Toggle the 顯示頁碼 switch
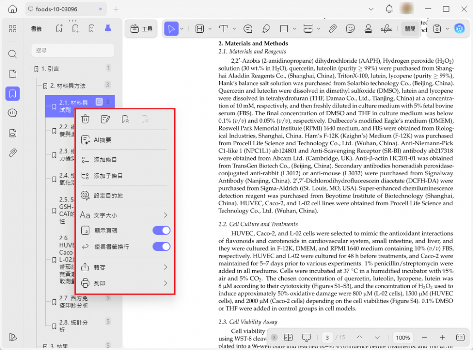The image size is (473, 350). pyautogui.click(x=161, y=231)
